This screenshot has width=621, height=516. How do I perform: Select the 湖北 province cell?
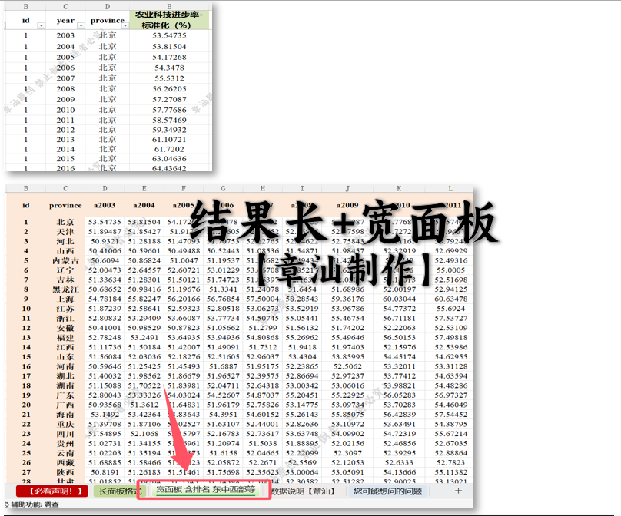(65, 376)
